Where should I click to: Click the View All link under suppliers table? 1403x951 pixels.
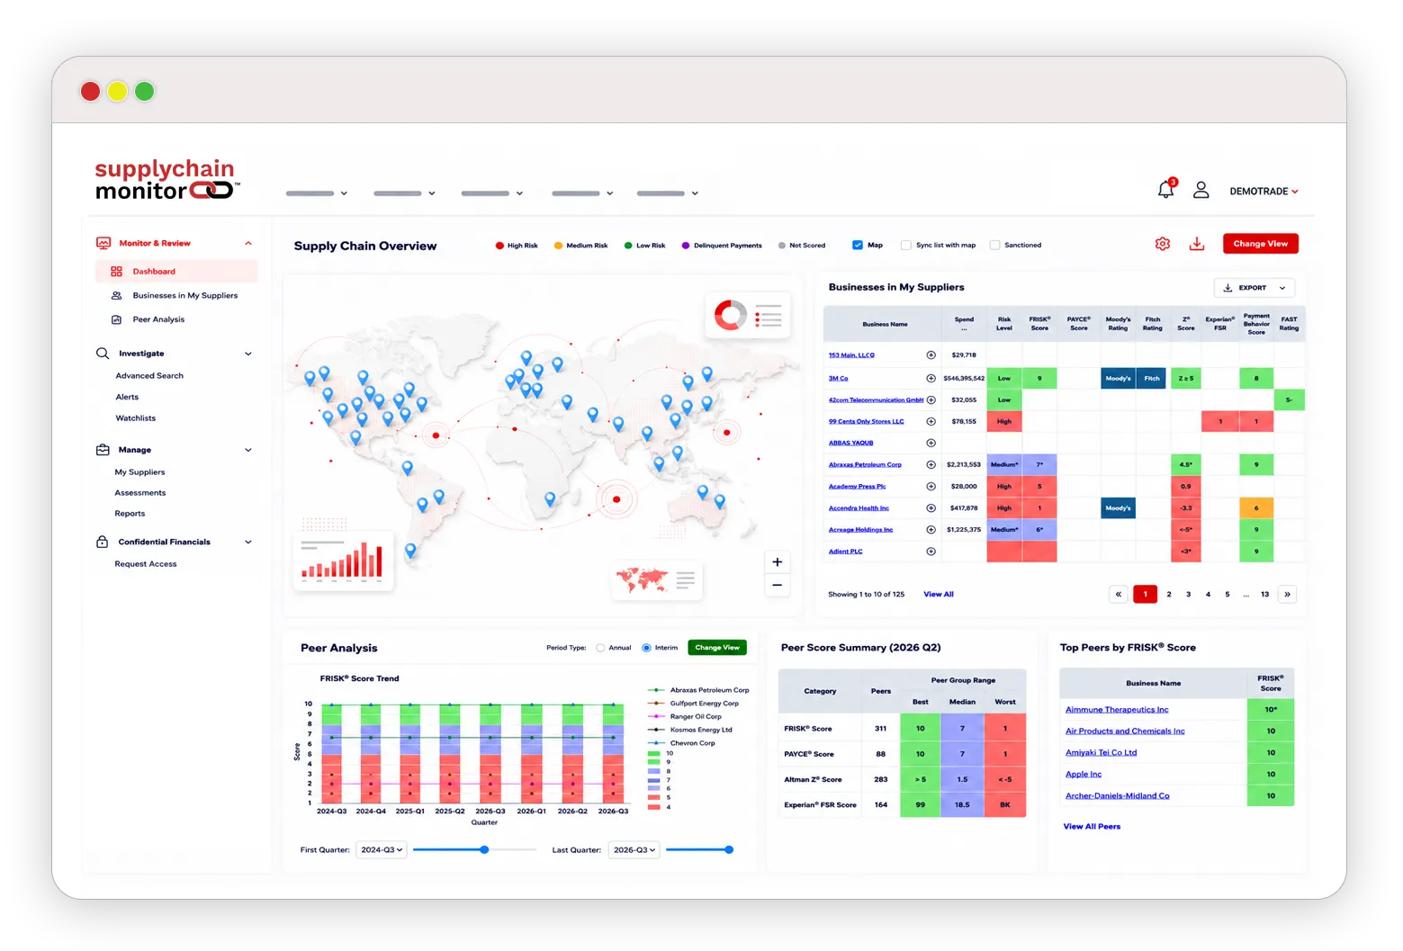coord(939,594)
